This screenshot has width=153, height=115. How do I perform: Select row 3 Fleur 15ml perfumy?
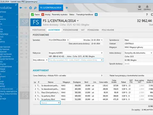[x=93, y=92]
